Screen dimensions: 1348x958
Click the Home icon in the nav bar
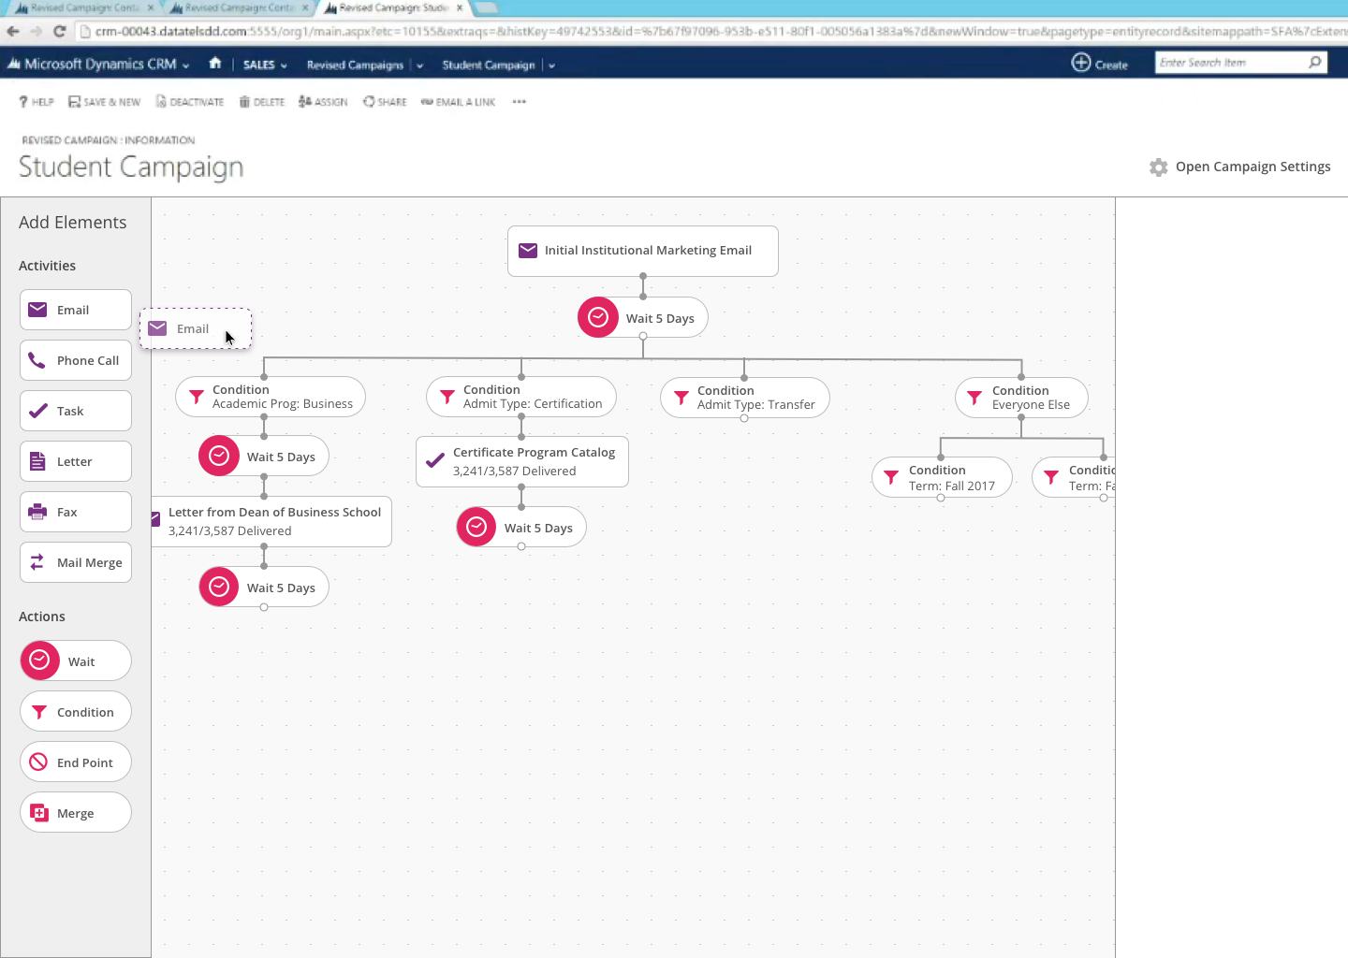[x=215, y=64]
